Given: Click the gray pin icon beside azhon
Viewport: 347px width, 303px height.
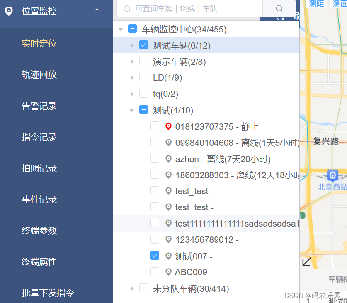Looking at the screenshot, I should pyautogui.click(x=168, y=159).
